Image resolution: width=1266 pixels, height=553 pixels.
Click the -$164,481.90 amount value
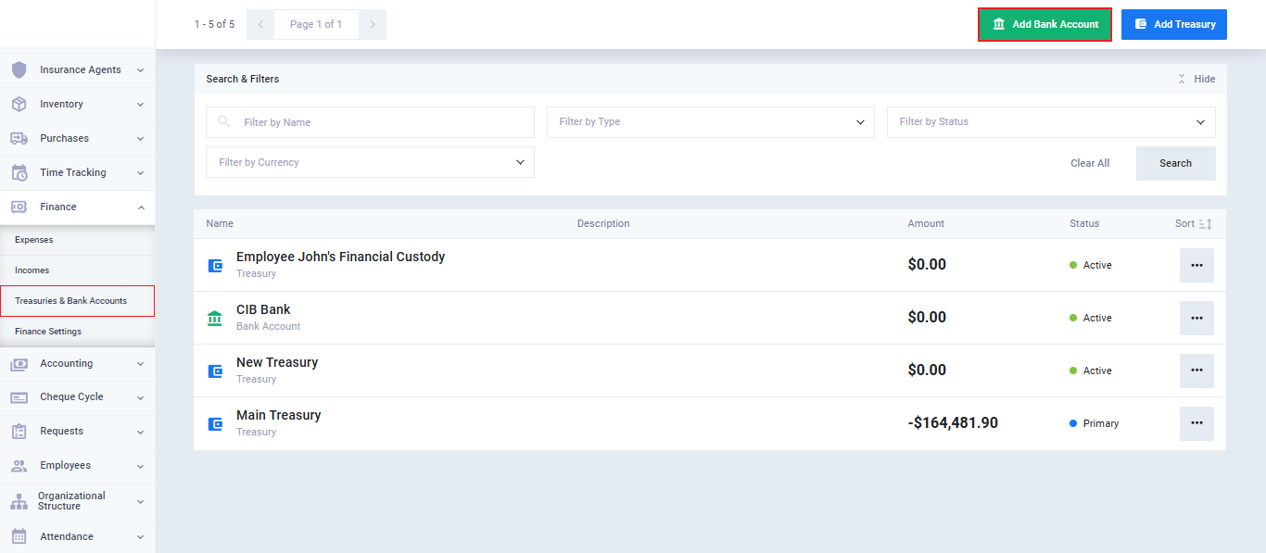(x=953, y=422)
